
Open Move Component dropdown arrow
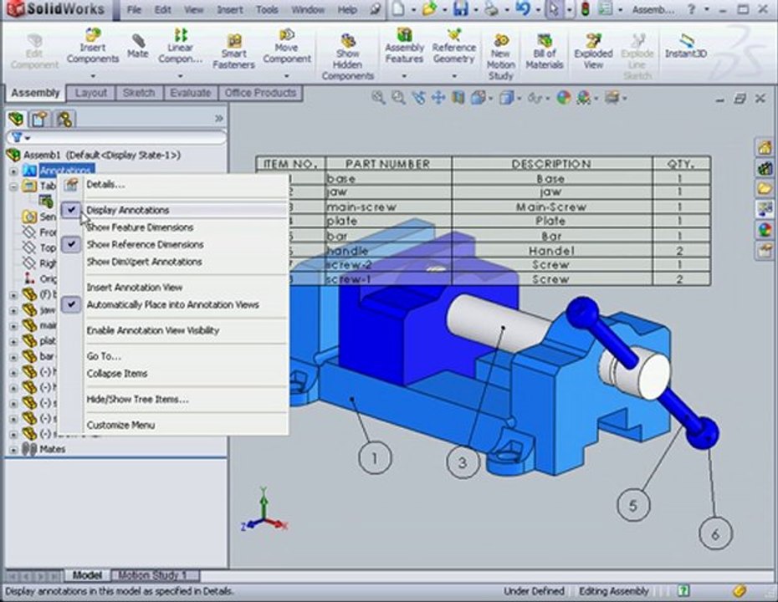coord(287,76)
